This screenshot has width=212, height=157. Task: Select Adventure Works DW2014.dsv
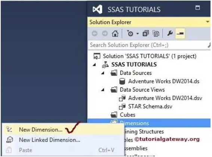(165, 98)
